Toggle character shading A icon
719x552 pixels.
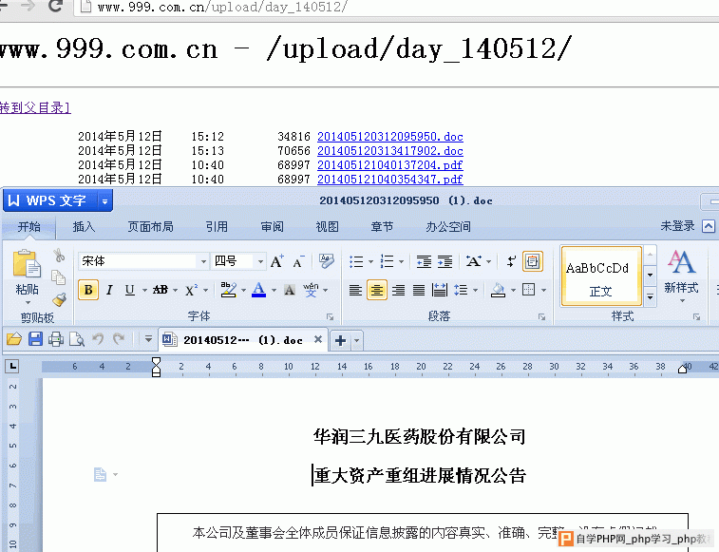tap(290, 290)
